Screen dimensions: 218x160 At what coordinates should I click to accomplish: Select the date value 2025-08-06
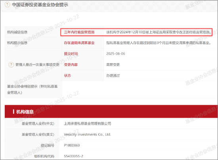(x=116, y=54)
